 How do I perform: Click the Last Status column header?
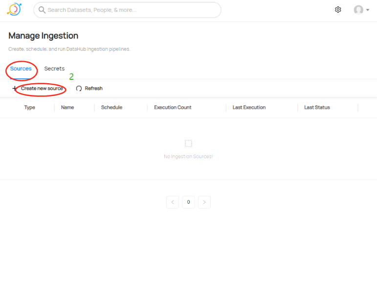(x=317, y=108)
